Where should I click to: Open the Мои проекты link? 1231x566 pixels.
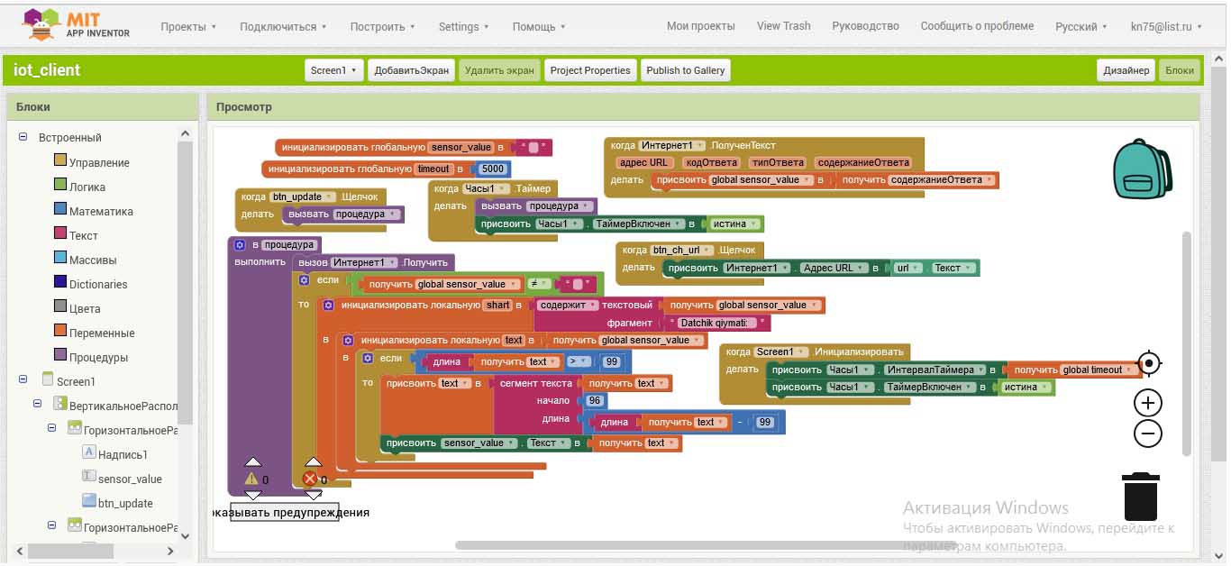700,26
